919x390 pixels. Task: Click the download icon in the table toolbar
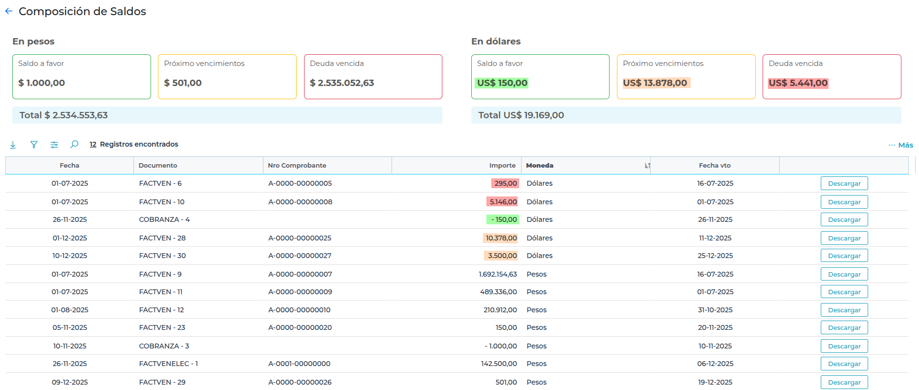pyautogui.click(x=13, y=145)
